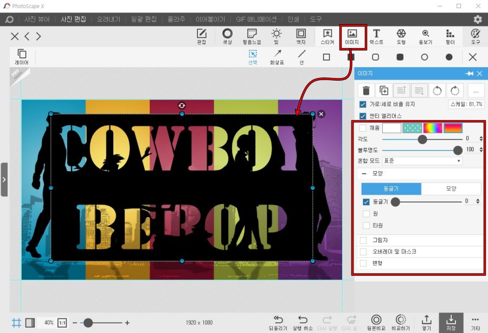Screen dimensions: 488x333
Task: Click the 저장 (Save) button
Action: 451,323
